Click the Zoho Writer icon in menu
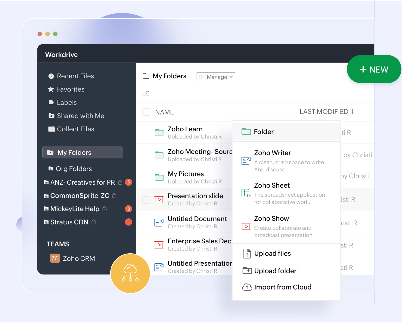Screen dimensions: 407x331 tap(246, 161)
